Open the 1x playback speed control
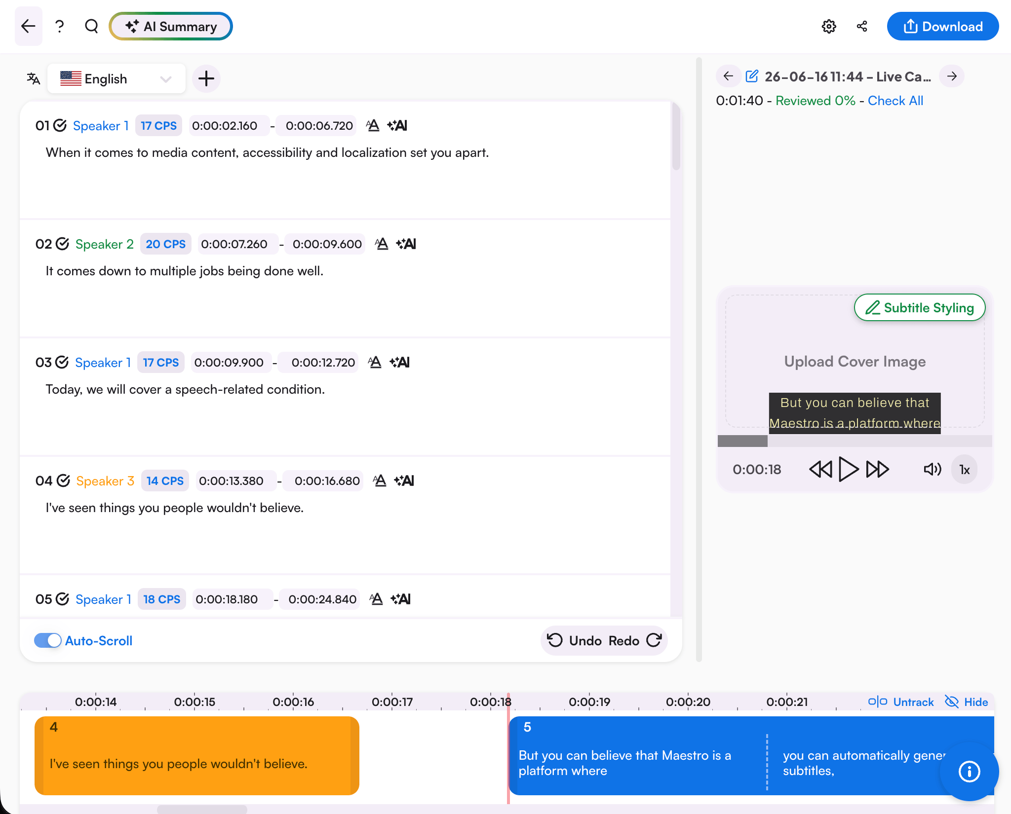 [965, 470]
